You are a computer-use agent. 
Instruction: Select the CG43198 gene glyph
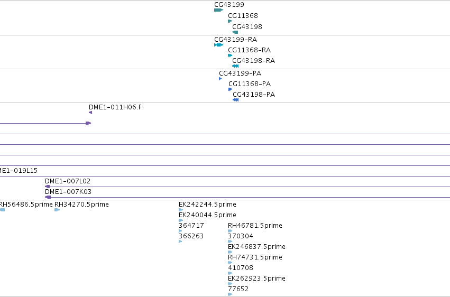tap(235, 32)
